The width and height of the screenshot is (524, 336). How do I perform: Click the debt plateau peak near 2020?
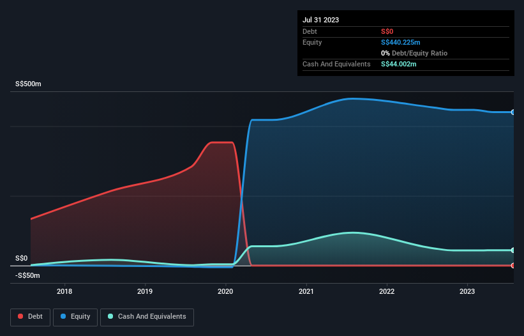coord(221,142)
